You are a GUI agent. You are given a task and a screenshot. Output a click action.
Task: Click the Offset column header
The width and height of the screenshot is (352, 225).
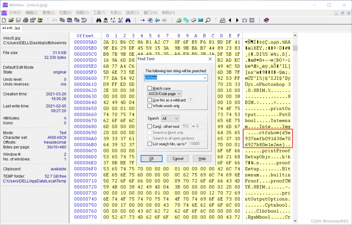tap(85, 36)
